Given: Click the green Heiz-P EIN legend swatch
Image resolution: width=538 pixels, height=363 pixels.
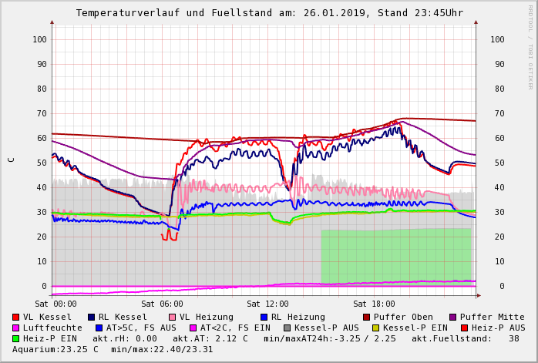Looking at the screenshot, I should [x=16, y=338].
